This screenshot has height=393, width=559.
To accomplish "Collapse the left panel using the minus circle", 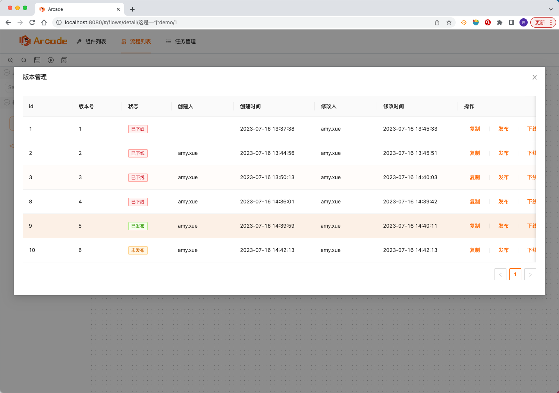I will pyautogui.click(x=7, y=72).
